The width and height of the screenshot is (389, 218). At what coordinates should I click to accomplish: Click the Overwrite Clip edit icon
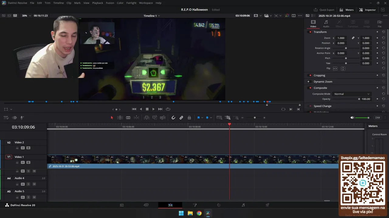coord(155,117)
